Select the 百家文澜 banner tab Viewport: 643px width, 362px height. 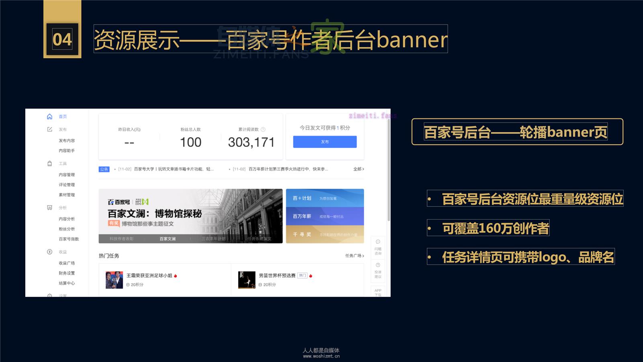click(168, 239)
